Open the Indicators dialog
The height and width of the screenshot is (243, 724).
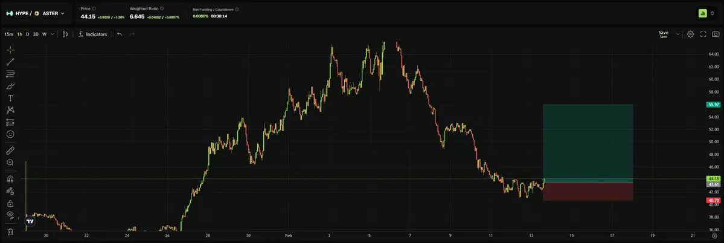[x=93, y=34]
